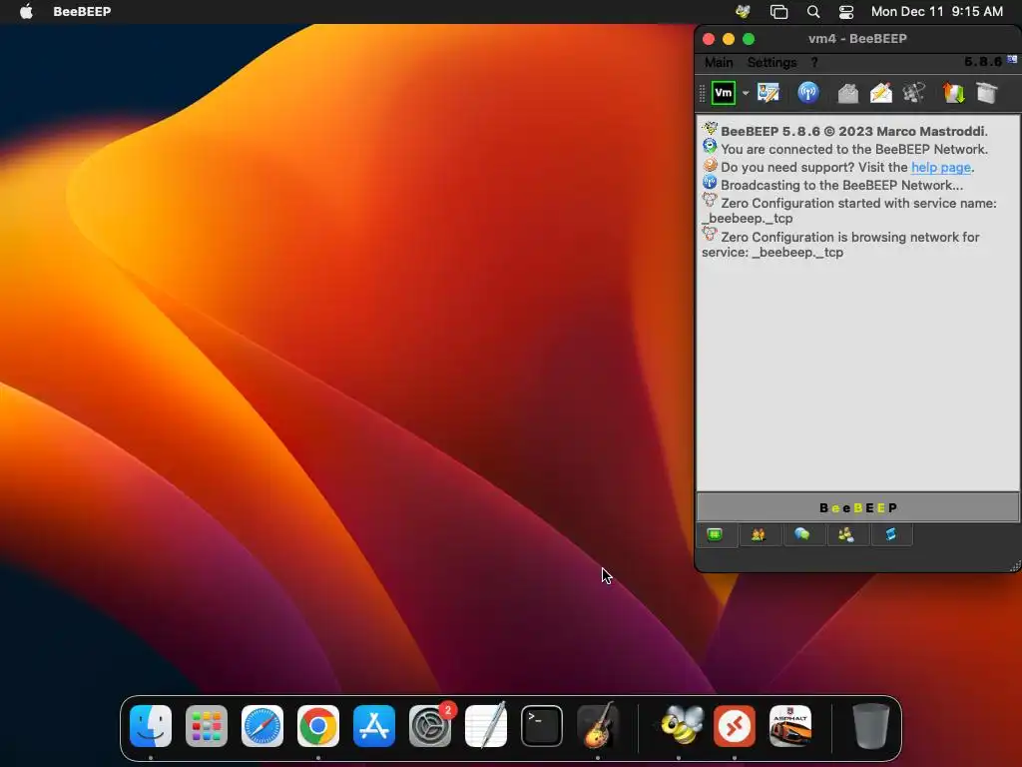Launch GarageBand from the Dock
1022x767 pixels.
(598, 726)
